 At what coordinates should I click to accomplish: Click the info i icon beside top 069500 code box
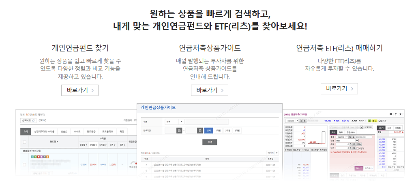click(x=304, y=121)
